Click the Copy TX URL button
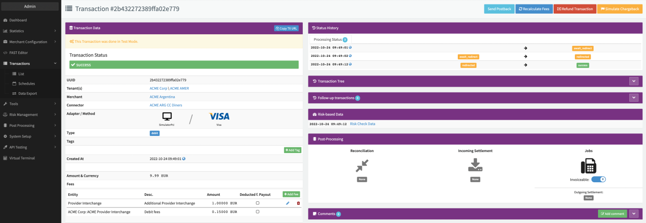646x223 pixels. pos(286,28)
